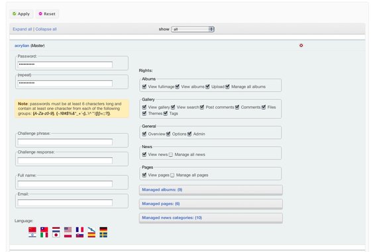Click the Challenge phrase field

tap(65, 142)
